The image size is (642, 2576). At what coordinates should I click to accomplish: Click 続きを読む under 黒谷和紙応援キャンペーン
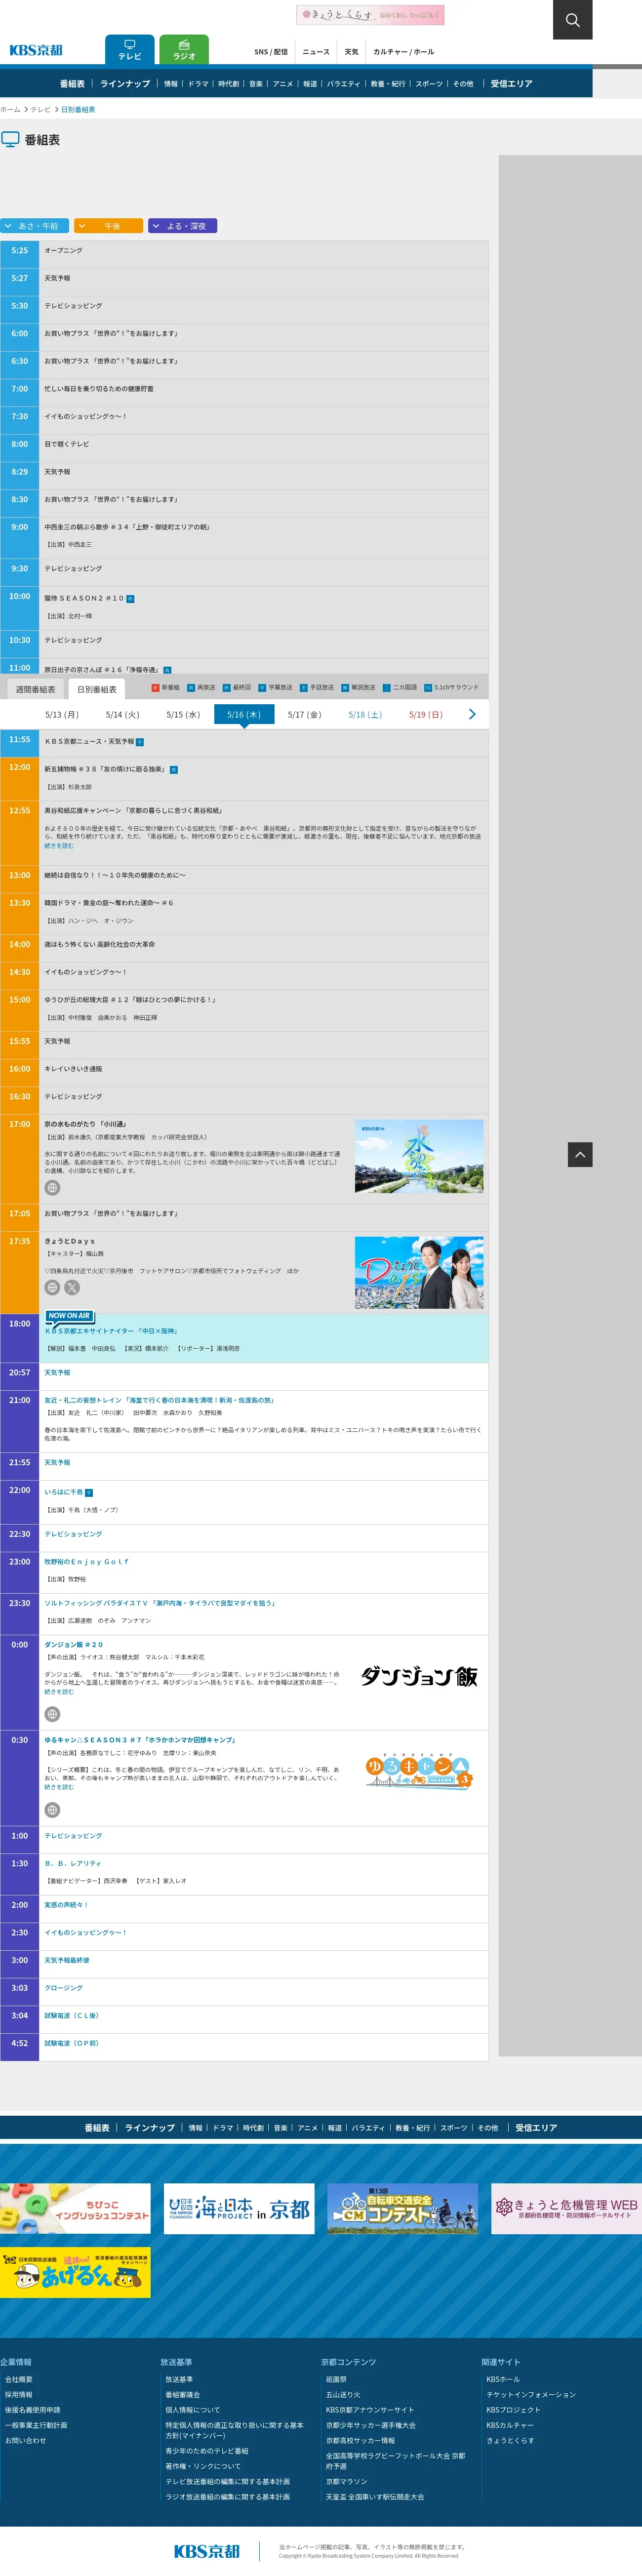click(x=59, y=846)
